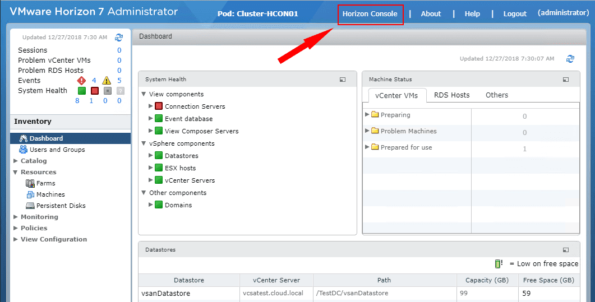
Task: Click gray System Health status square
Action: [x=107, y=91]
